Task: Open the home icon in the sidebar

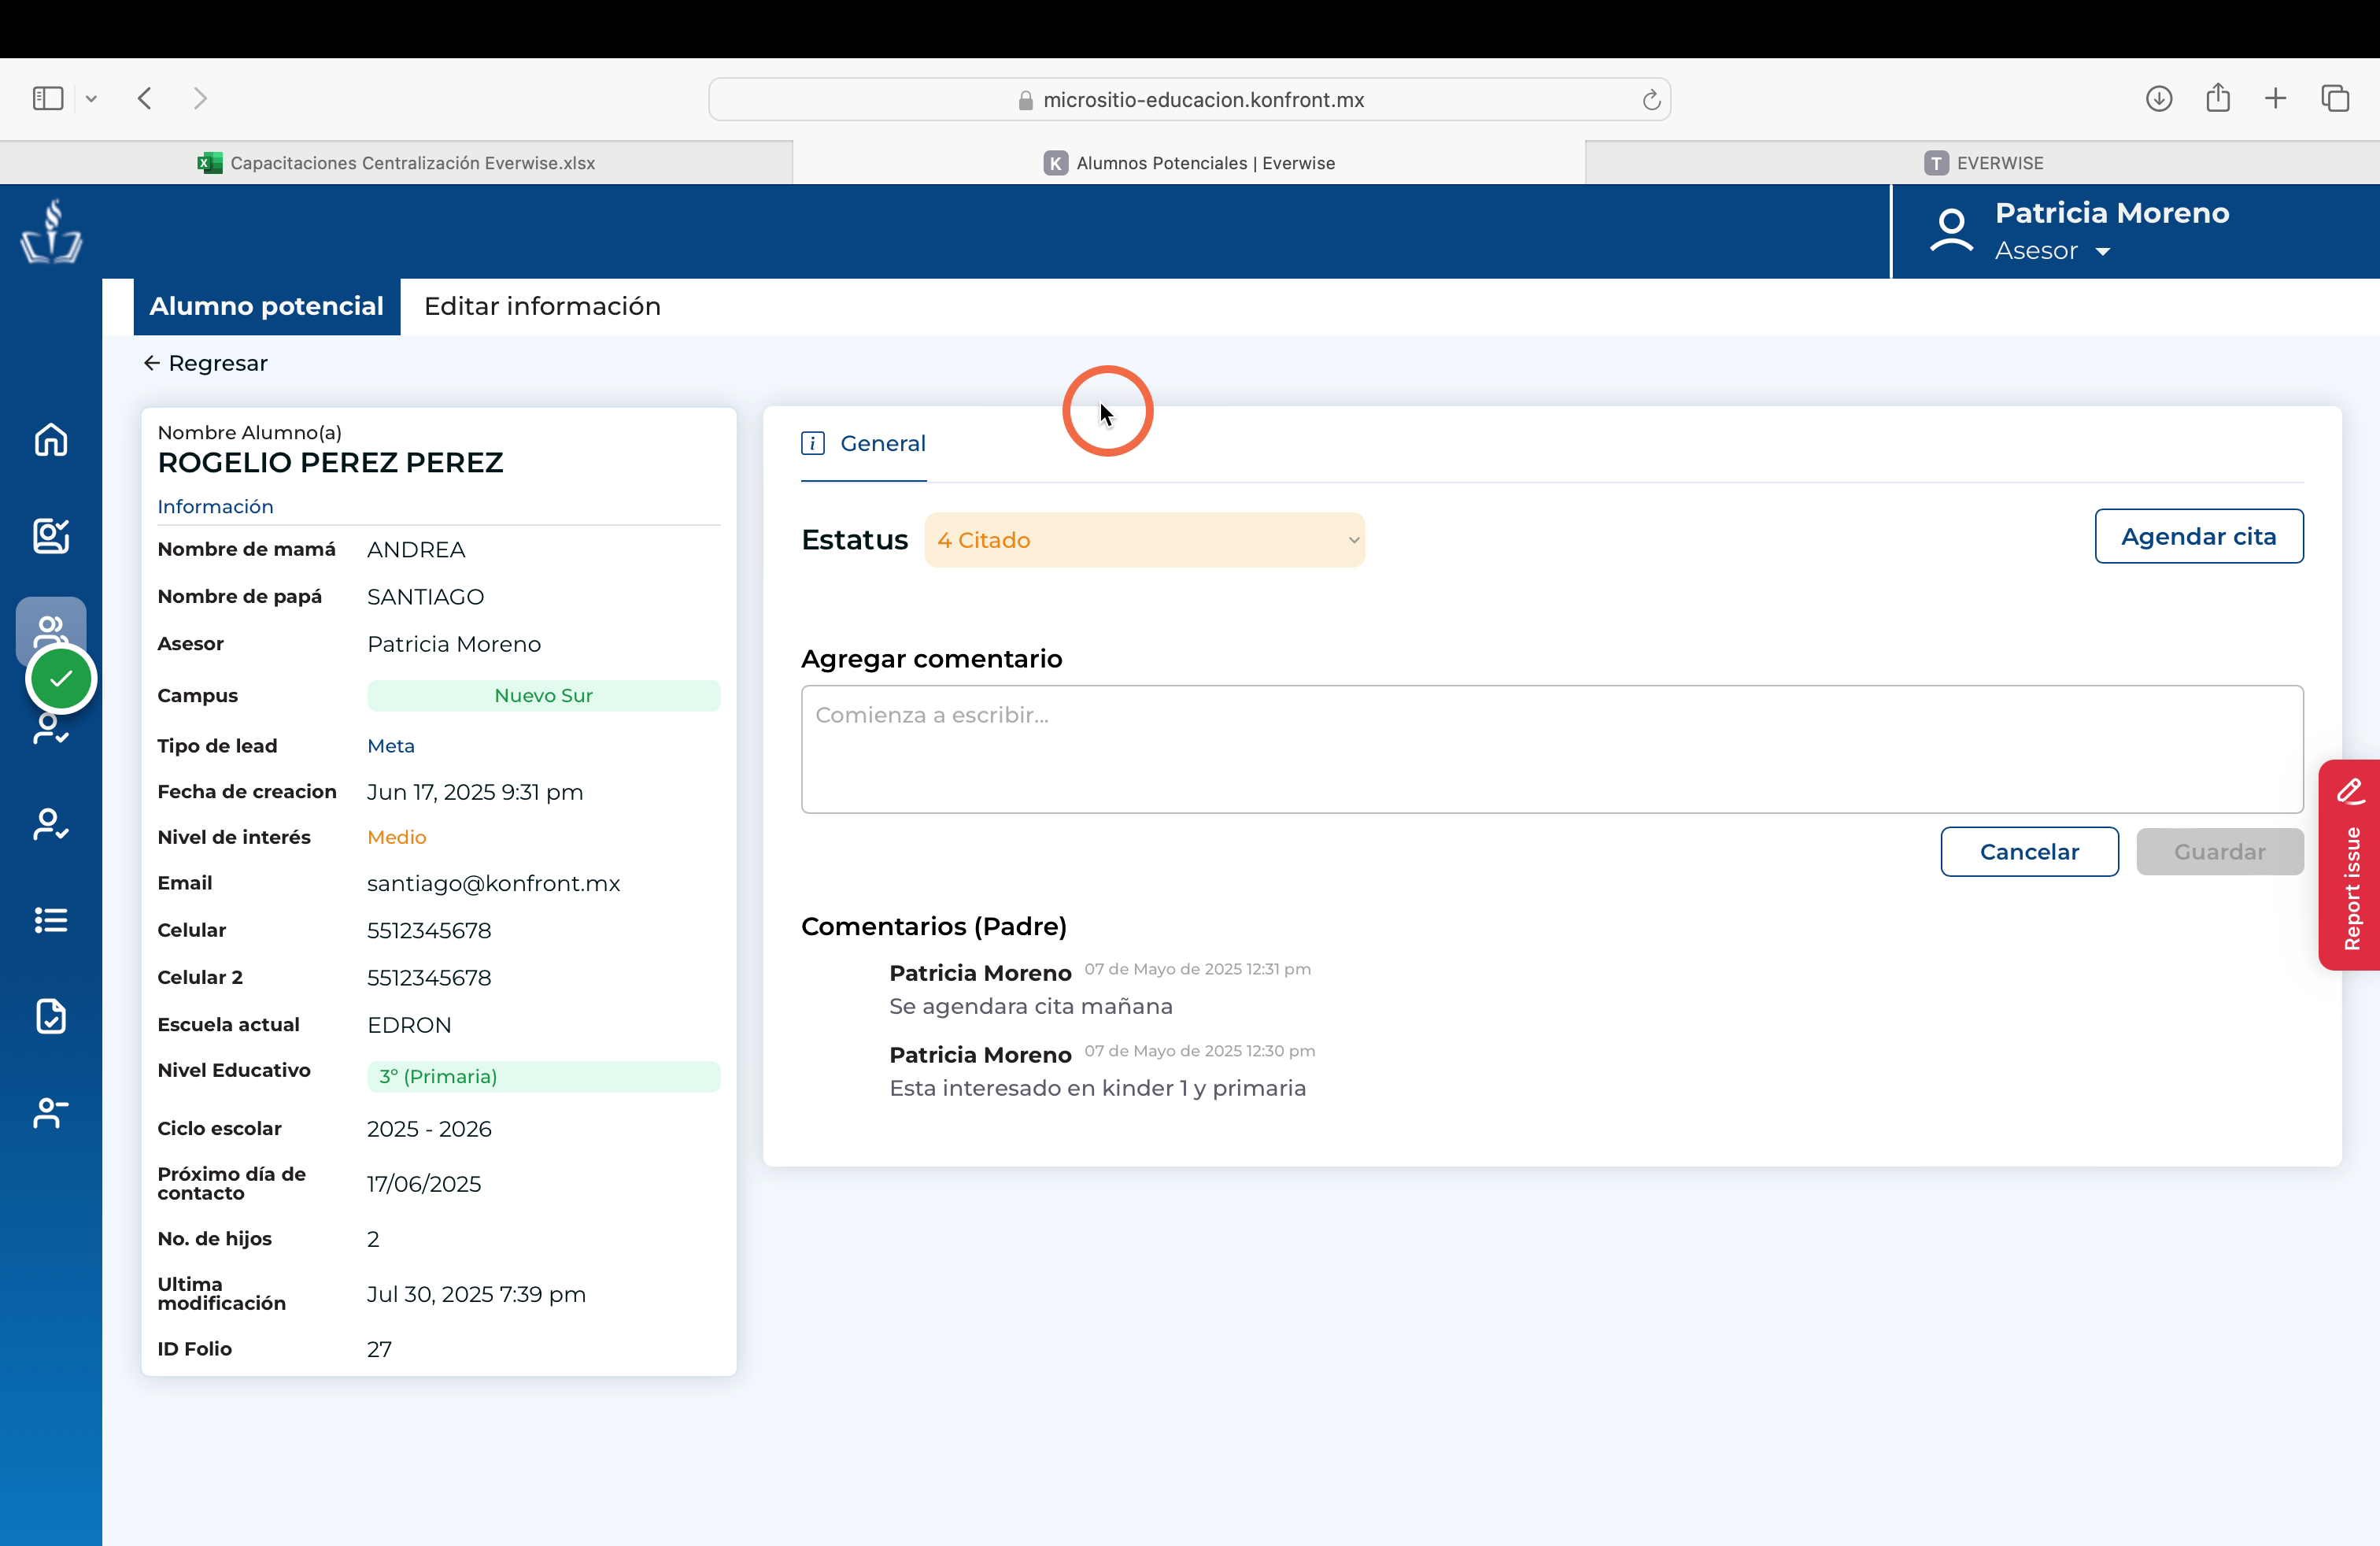Action: tap(51, 439)
